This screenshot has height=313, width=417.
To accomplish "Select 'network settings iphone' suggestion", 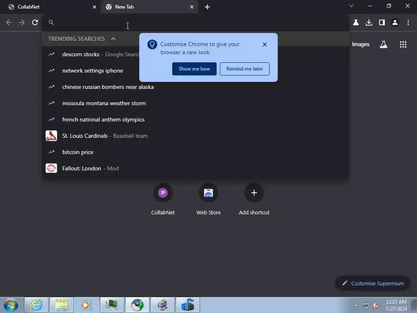I will click(x=195, y=71).
